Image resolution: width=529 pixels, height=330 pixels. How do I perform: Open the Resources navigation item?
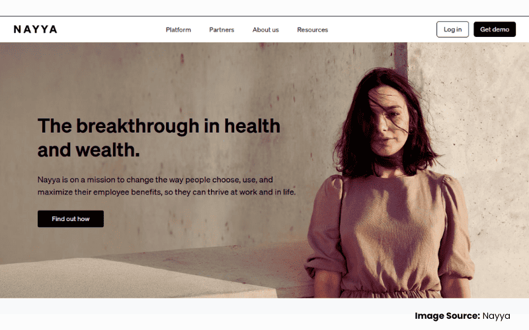click(312, 30)
